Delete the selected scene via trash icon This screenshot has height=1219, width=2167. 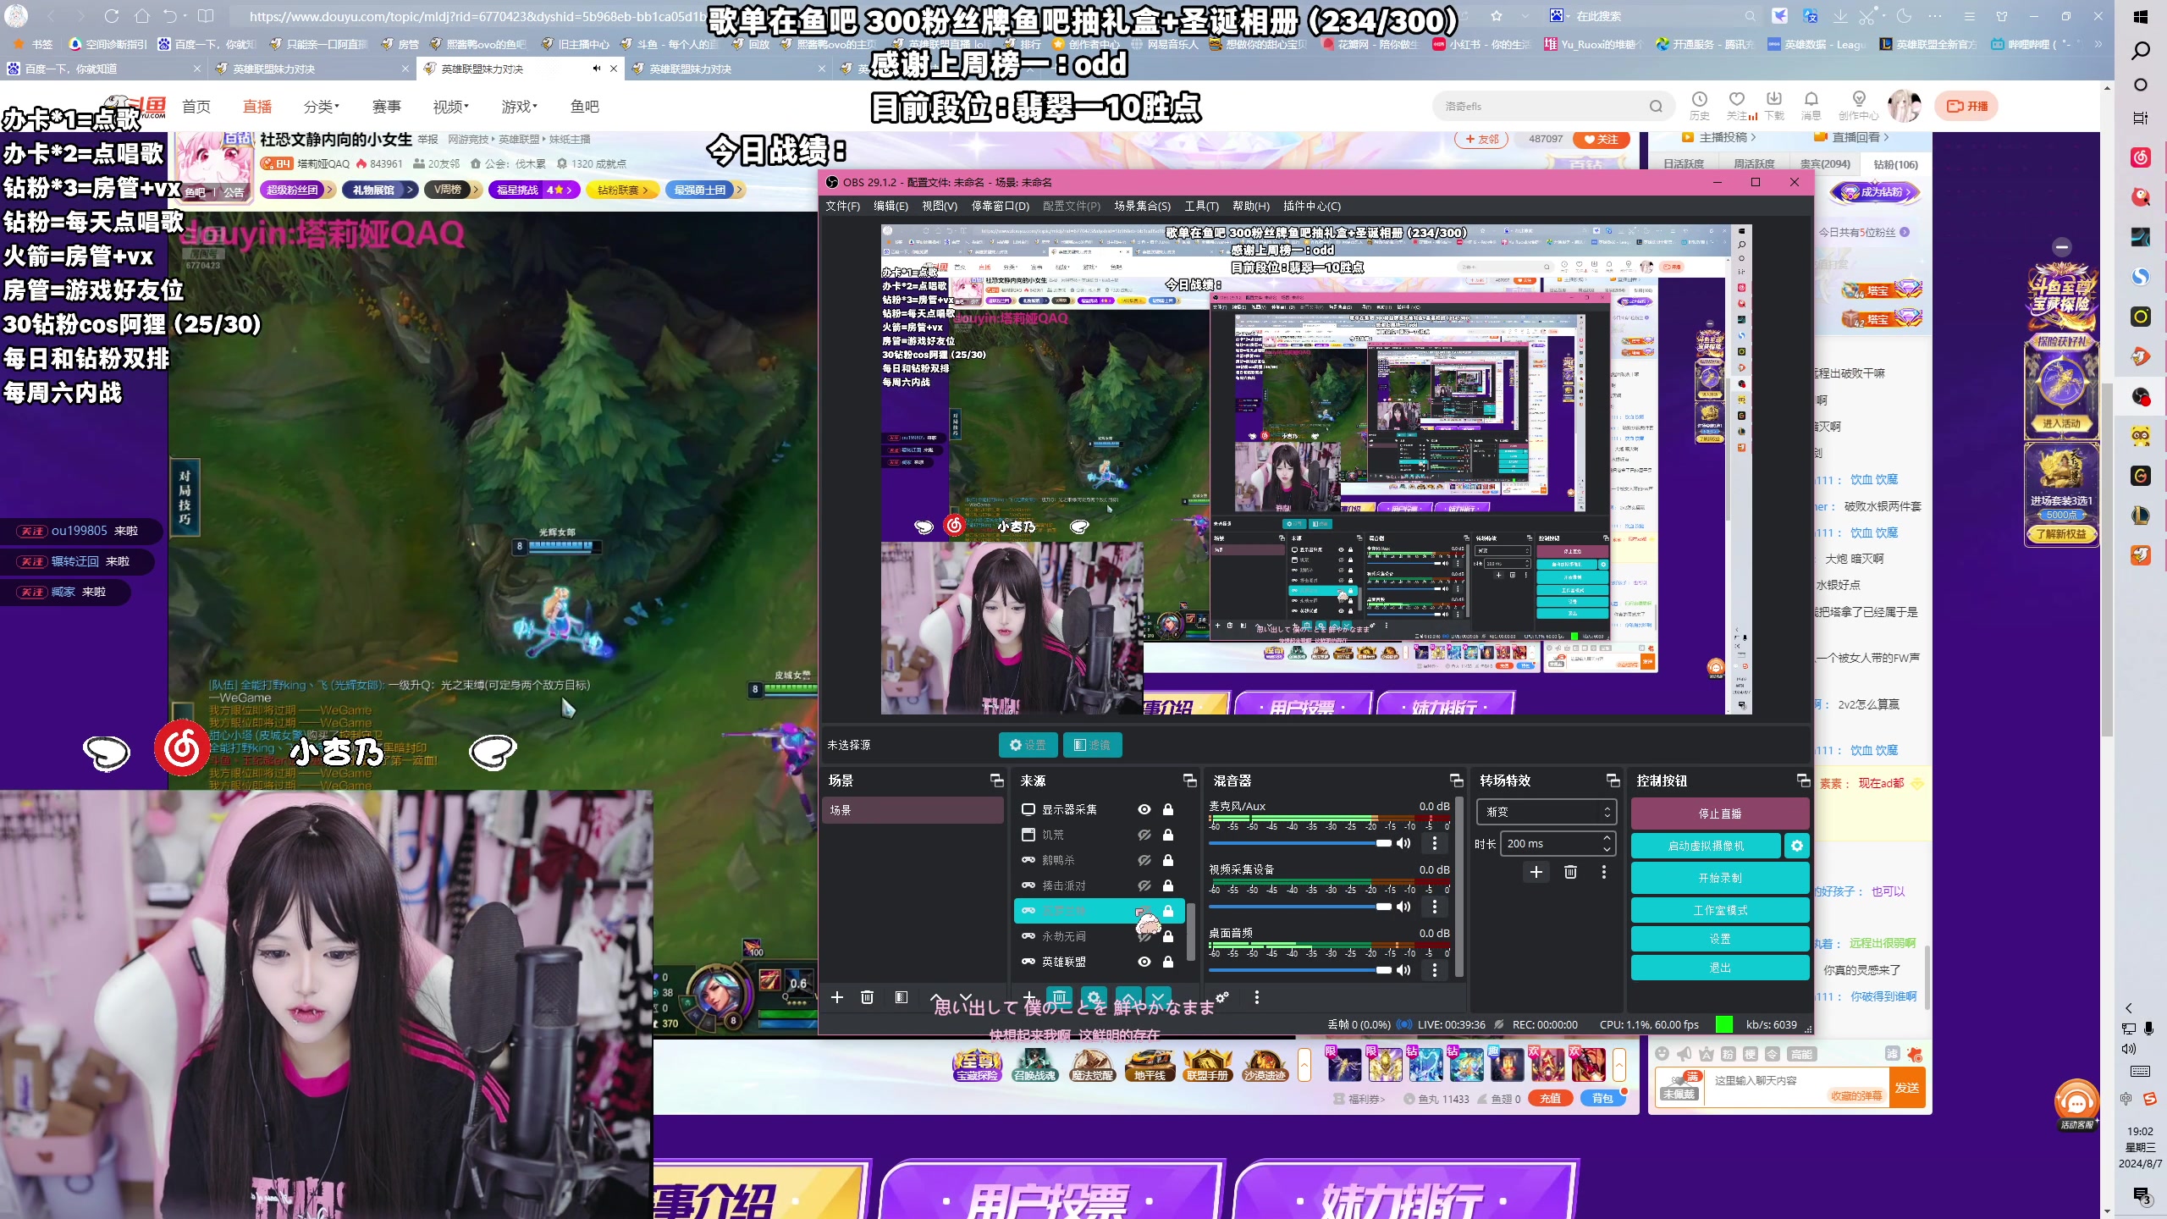click(867, 997)
